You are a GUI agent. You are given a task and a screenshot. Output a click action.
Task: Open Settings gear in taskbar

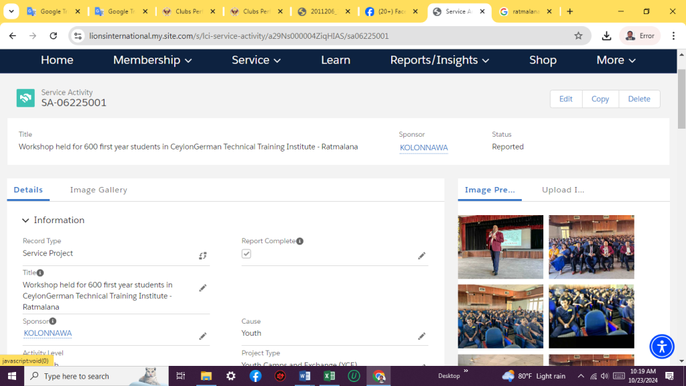pyautogui.click(x=231, y=376)
